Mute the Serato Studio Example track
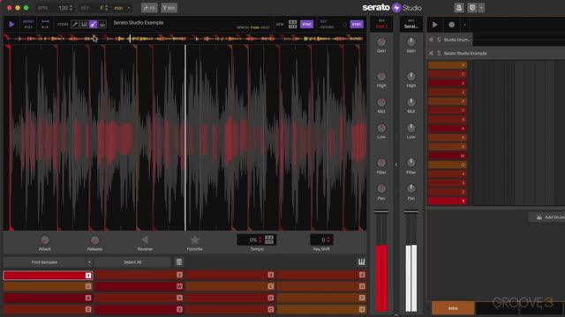This screenshot has width=565, height=317. pos(431,53)
